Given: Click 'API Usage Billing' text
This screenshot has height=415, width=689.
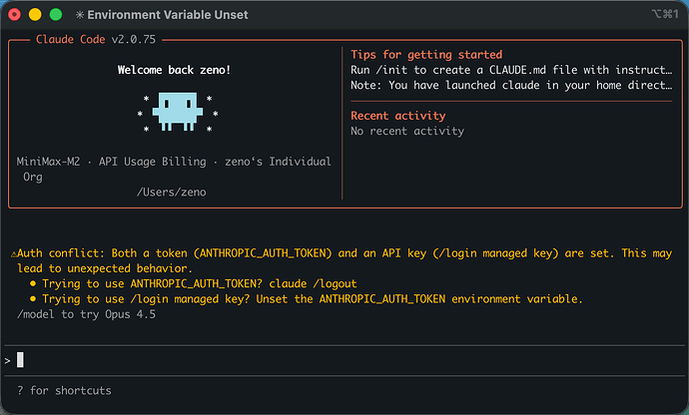Looking at the screenshot, I should (x=152, y=162).
